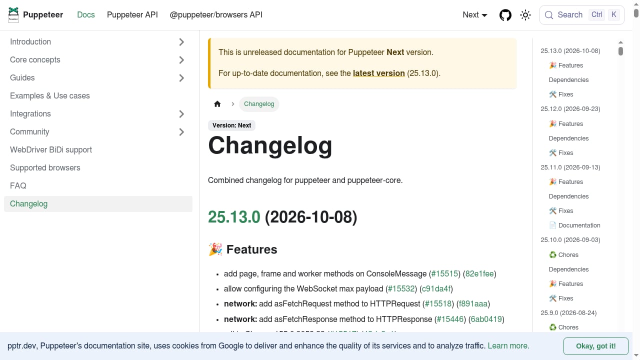This screenshot has width=640, height=360.
Task: Jump to 25.12.0 (2026-09-23) in contents
Action: (570, 109)
